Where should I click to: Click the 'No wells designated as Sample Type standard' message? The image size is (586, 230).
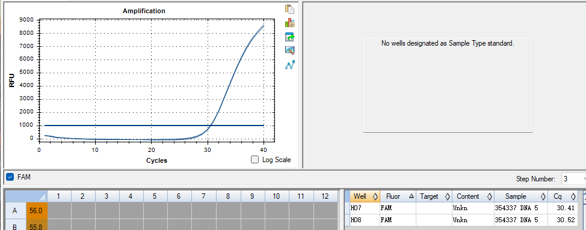[448, 43]
